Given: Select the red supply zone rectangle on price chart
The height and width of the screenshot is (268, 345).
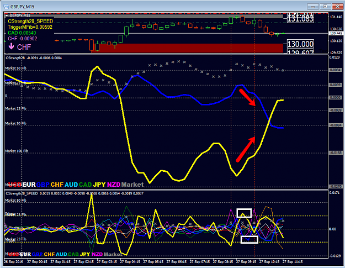Looking at the screenshot, I should (x=187, y=48).
